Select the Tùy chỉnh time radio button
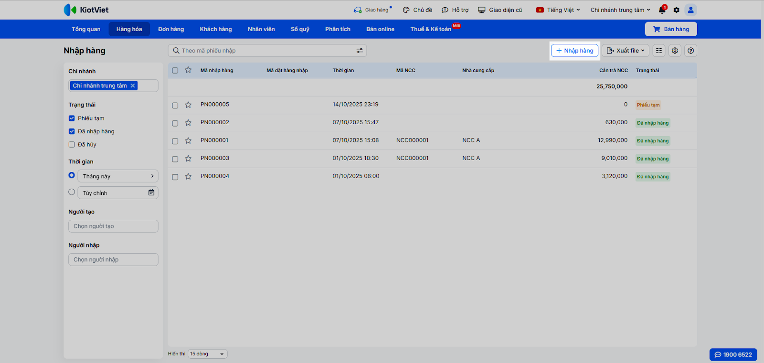This screenshot has height=363, width=764. pyautogui.click(x=72, y=192)
